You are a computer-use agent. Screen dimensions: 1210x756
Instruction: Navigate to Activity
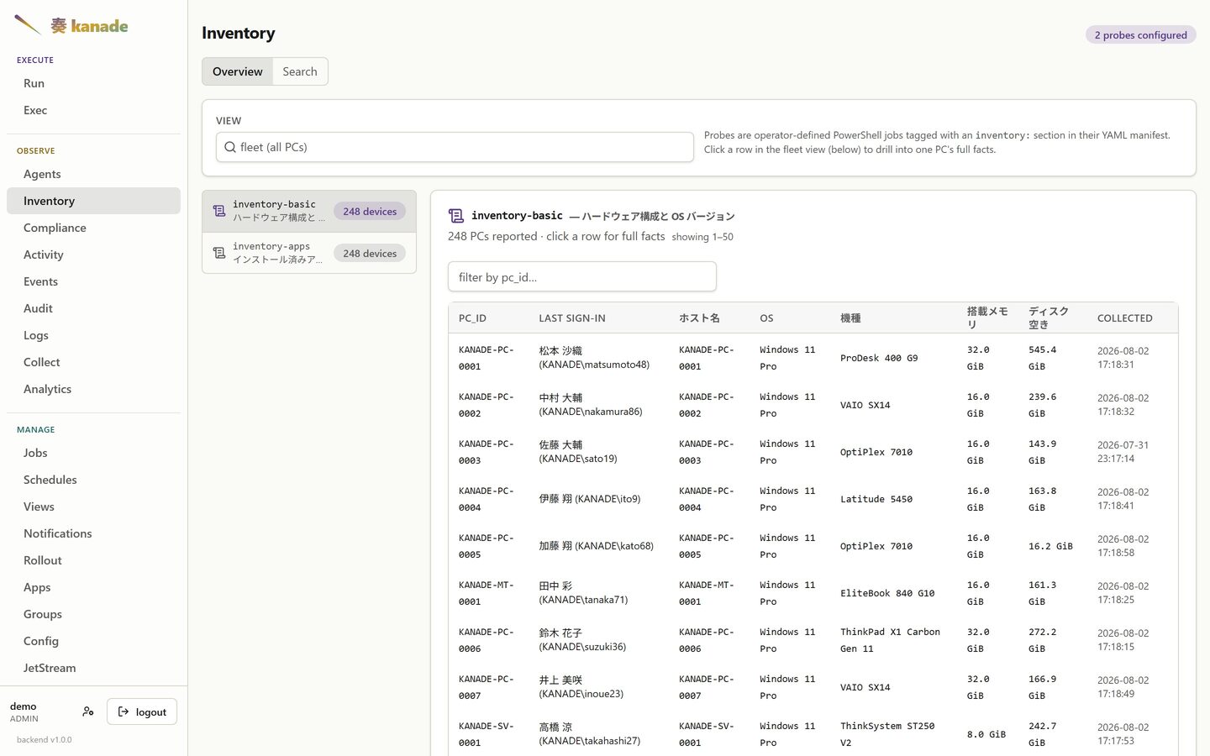tap(93, 255)
